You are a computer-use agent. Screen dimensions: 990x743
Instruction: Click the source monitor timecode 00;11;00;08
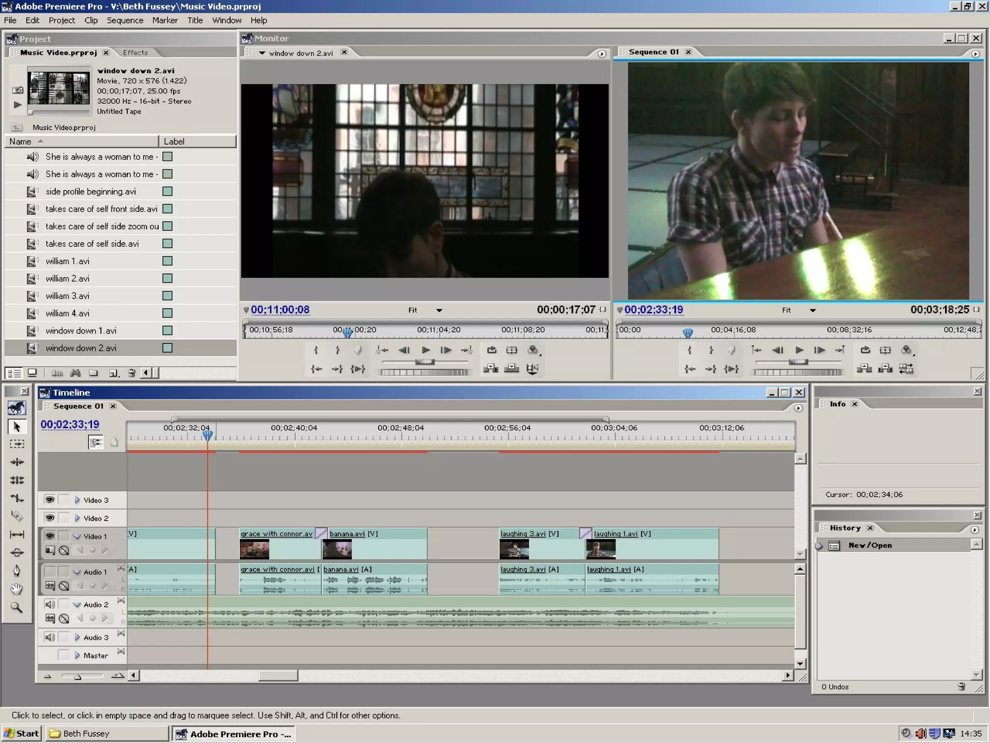pyautogui.click(x=280, y=310)
